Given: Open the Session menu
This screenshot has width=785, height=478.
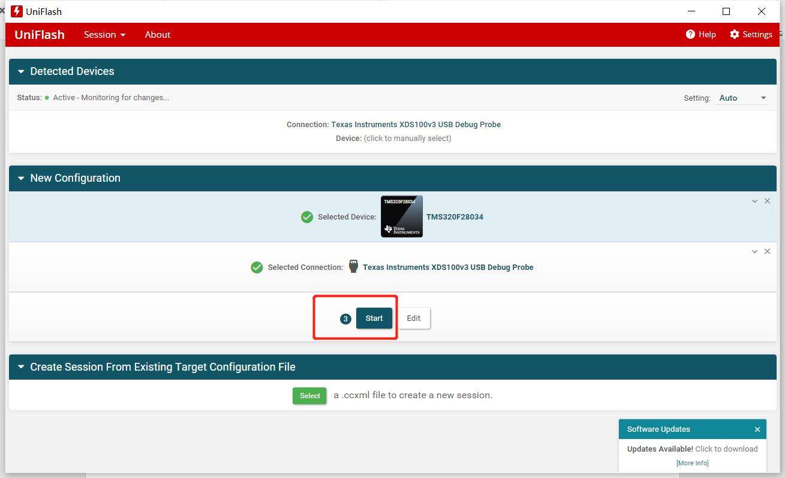Looking at the screenshot, I should pyautogui.click(x=105, y=34).
